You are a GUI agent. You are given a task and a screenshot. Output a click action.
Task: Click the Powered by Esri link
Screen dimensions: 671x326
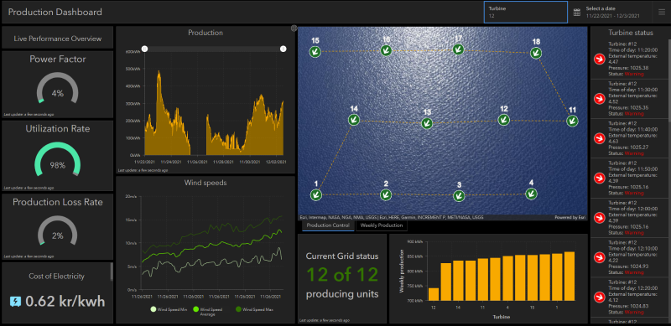pyautogui.click(x=570, y=217)
